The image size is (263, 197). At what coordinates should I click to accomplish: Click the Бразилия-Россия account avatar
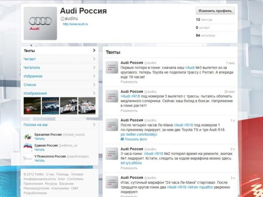[28, 137]
